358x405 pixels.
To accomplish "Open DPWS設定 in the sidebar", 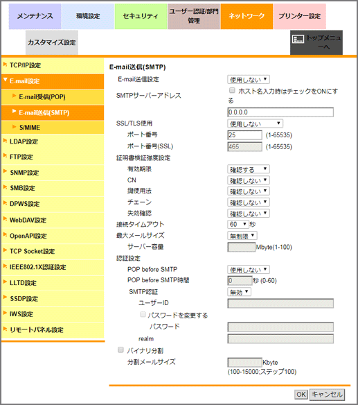I will pyautogui.click(x=53, y=204).
